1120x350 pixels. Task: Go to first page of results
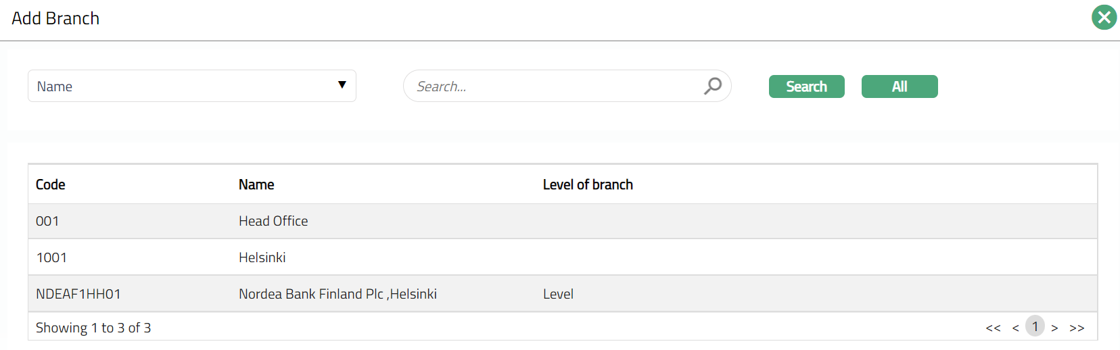coord(993,328)
